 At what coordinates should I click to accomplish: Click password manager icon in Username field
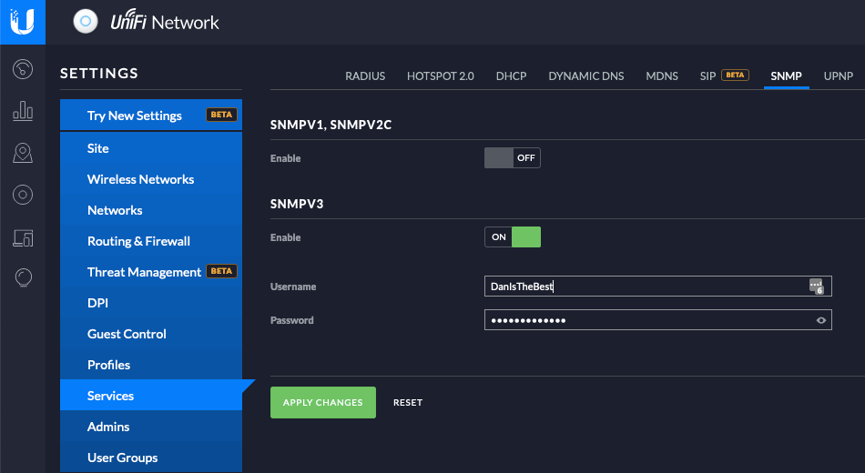[x=816, y=287]
